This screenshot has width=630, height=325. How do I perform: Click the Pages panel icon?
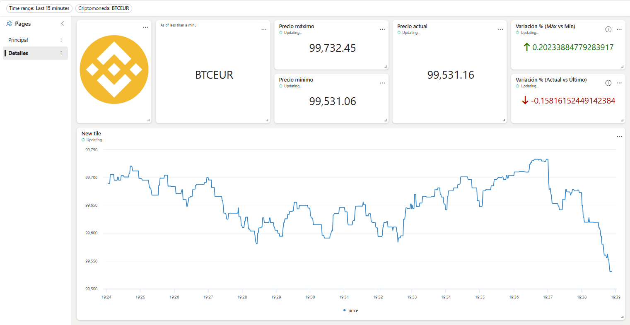click(x=8, y=24)
